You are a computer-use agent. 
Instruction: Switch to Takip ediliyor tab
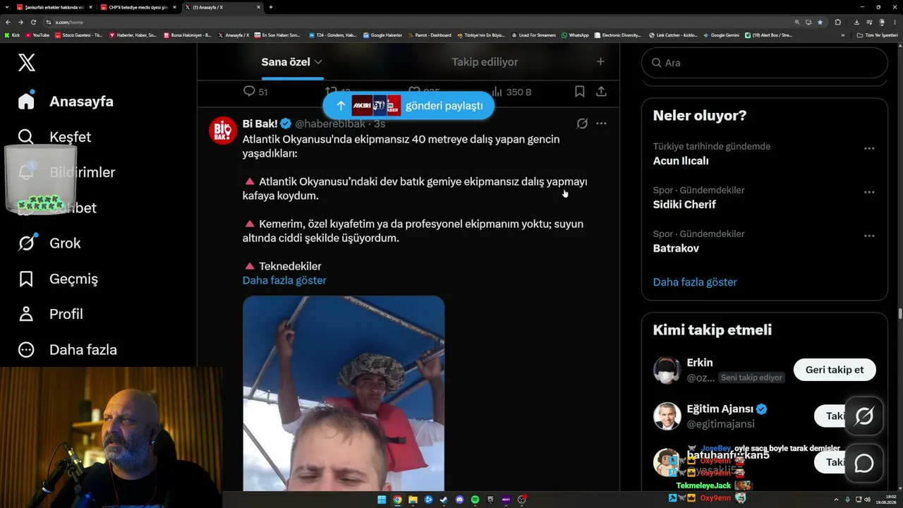coord(485,62)
